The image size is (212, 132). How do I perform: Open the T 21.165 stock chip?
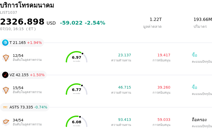(22, 43)
